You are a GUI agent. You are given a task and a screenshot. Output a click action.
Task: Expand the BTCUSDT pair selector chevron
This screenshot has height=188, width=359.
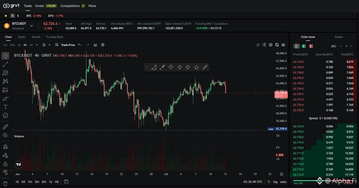31,26
